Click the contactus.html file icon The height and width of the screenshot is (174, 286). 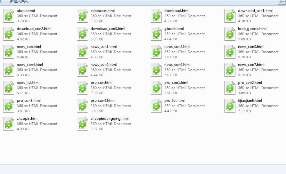point(82,16)
